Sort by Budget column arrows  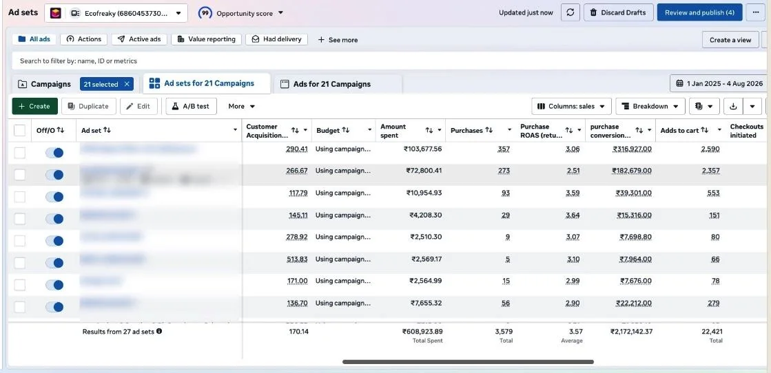346,130
